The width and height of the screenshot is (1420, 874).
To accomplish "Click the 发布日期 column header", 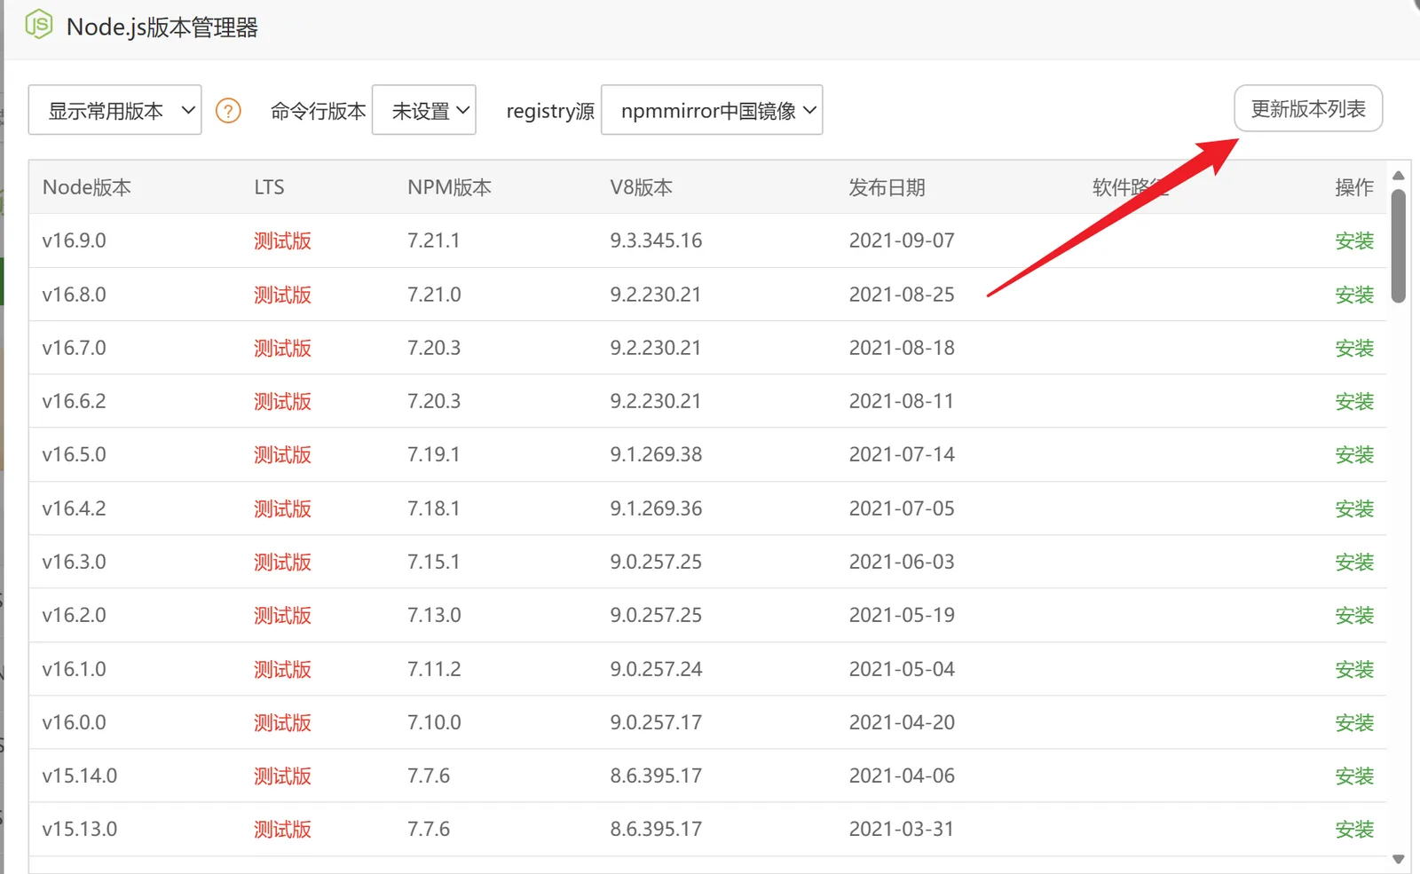I will click(887, 187).
